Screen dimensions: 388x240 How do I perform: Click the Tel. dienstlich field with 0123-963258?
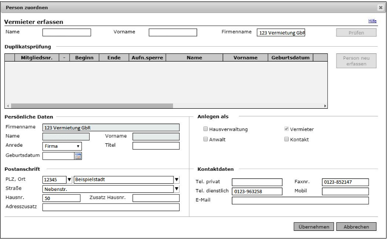[x=257, y=191]
